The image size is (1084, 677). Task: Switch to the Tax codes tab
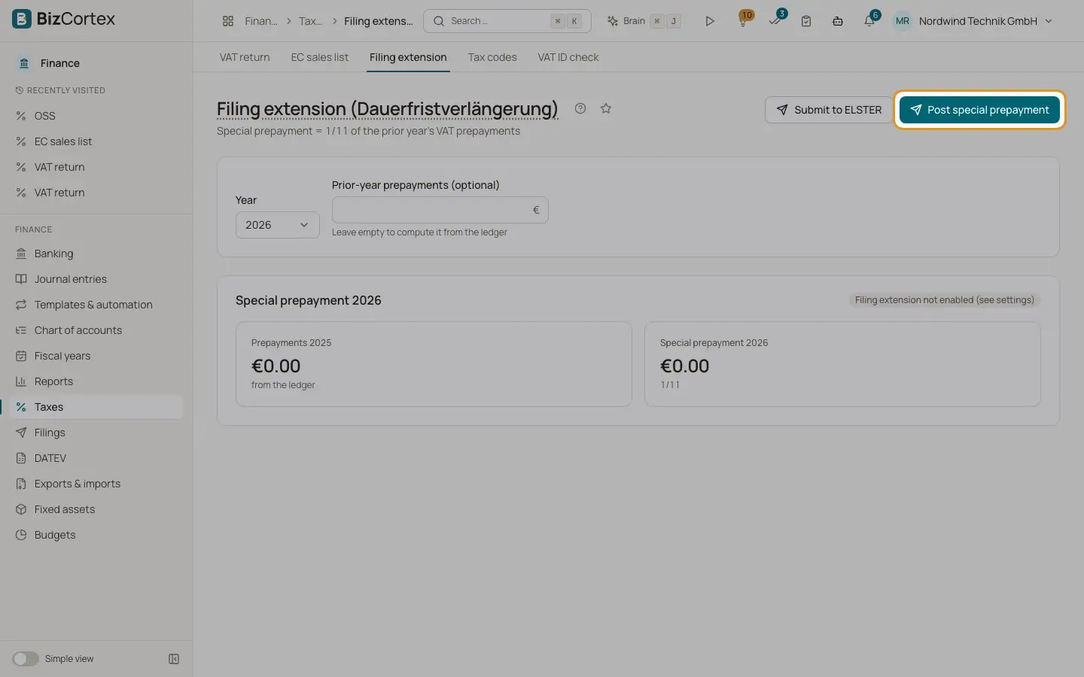click(492, 57)
